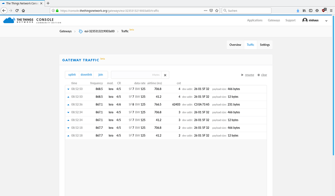The width and height of the screenshot is (335, 196).
Task: Expand the 08:52:18 12 bytes uplink row
Action: click(x=165, y=136)
